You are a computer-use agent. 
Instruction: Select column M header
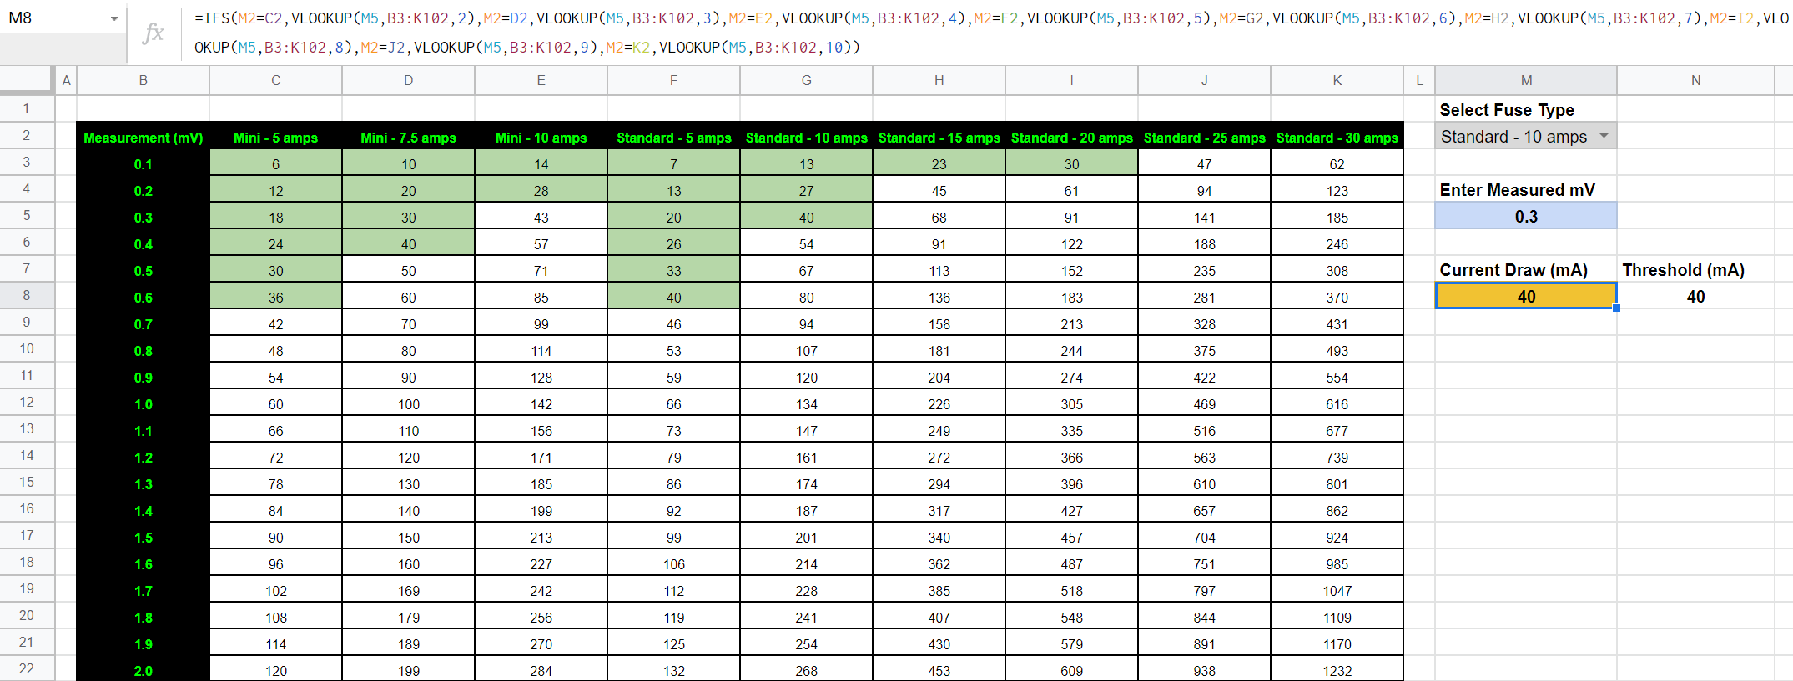pyautogui.click(x=1526, y=80)
